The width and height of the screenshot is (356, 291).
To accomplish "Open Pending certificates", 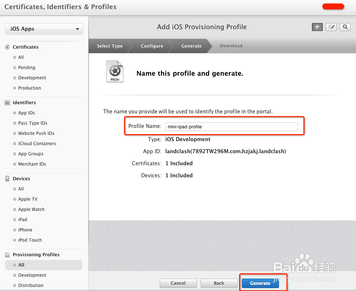I will (x=27, y=68).
